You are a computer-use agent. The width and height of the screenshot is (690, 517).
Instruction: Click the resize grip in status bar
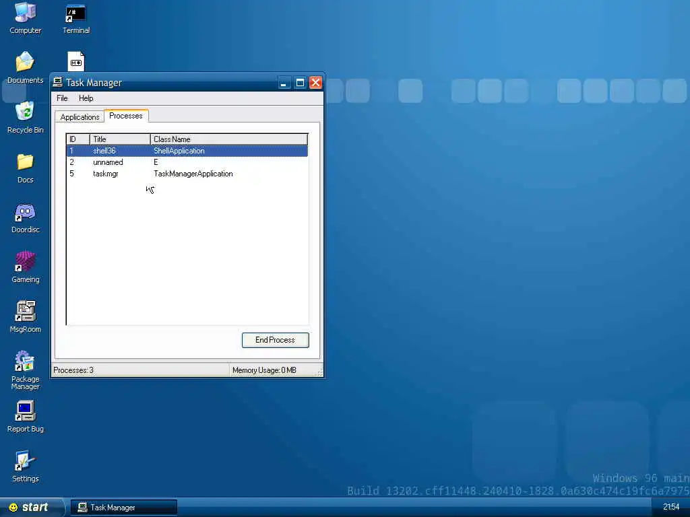pyautogui.click(x=319, y=372)
